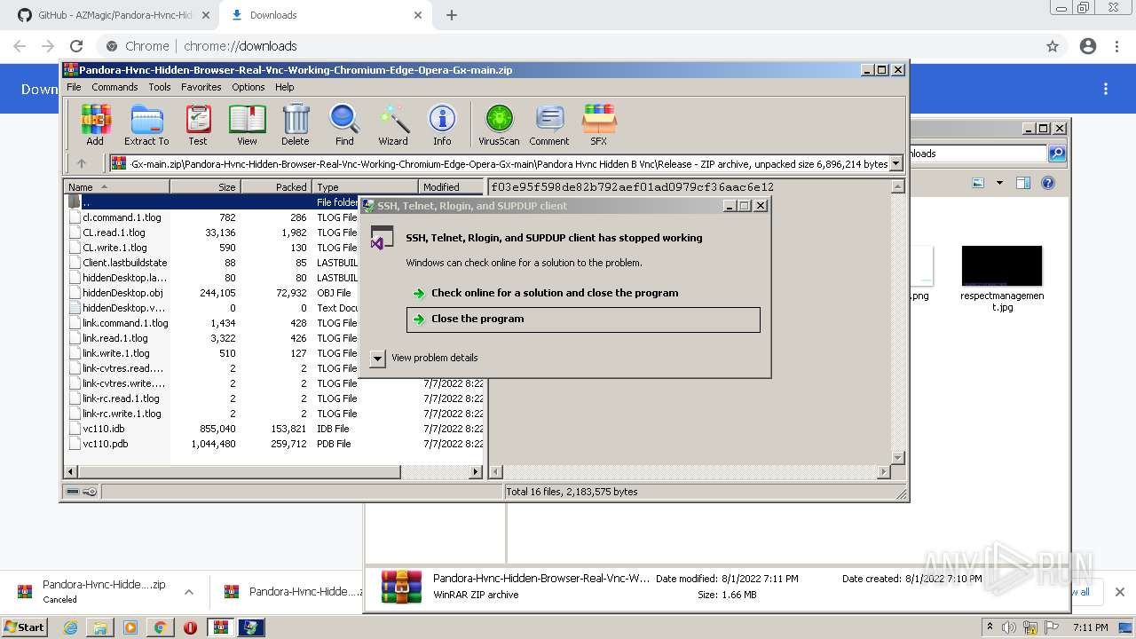This screenshot has width=1136, height=639.
Task: Go up one folder level arrow
Action: pyautogui.click(x=82, y=163)
